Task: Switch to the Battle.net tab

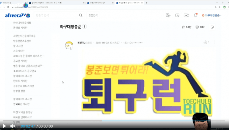Action: 13,3
